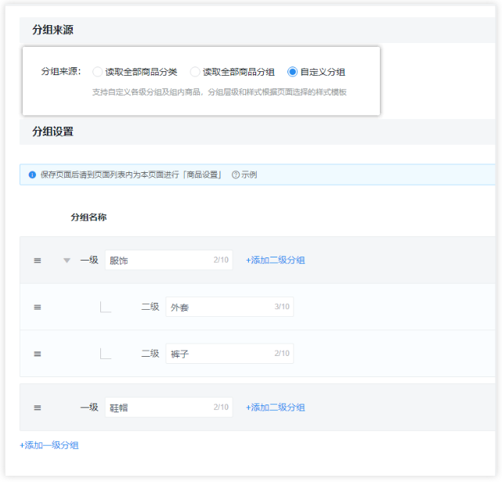Click the 服饰 group name input field
Viewport: 502px width, 482px height.
tap(158, 261)
